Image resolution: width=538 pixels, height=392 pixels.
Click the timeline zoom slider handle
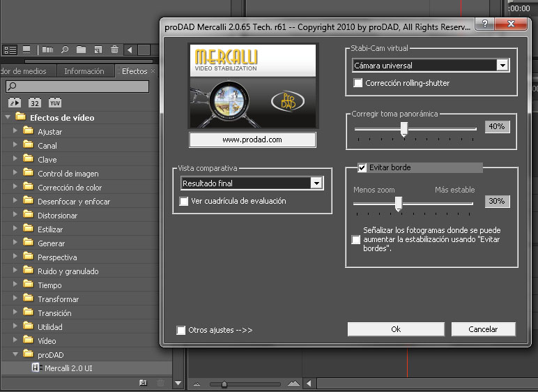pos(224,384)
